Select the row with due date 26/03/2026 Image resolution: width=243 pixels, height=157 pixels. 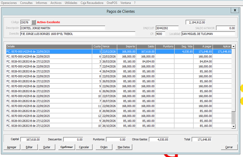pyautogui.click(x=119, y=62)
